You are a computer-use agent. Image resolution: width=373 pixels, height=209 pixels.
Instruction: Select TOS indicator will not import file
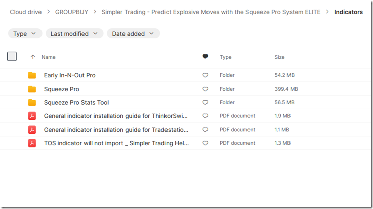point(116,143)
